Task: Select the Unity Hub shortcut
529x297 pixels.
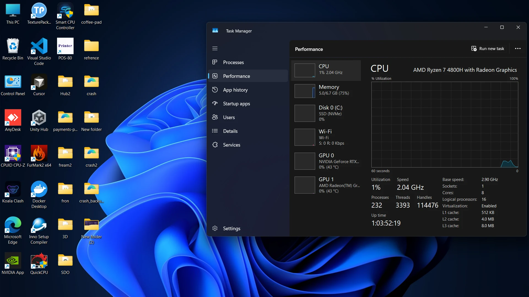Action: click(x=39, y=121)
